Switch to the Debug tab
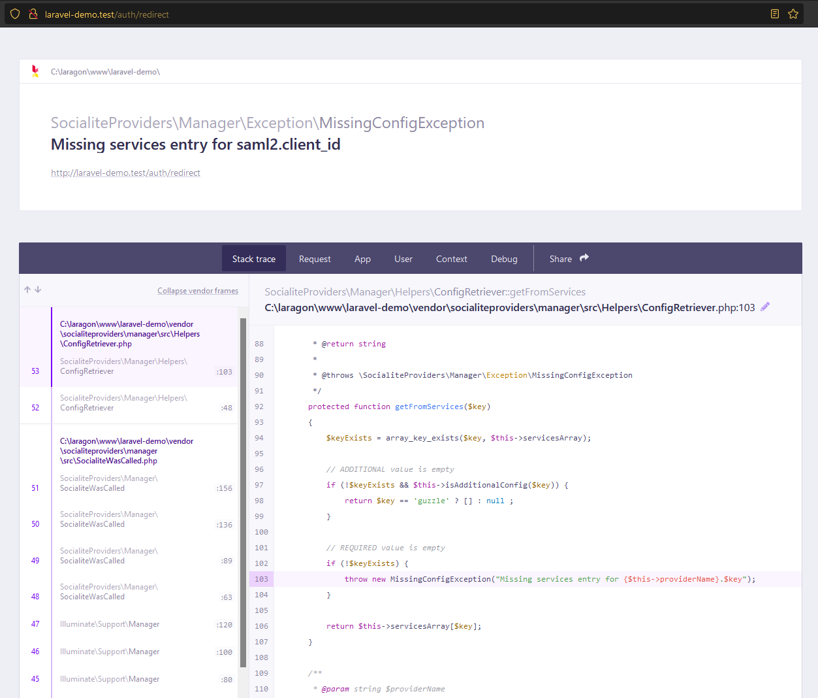 [x=504, y=259]
